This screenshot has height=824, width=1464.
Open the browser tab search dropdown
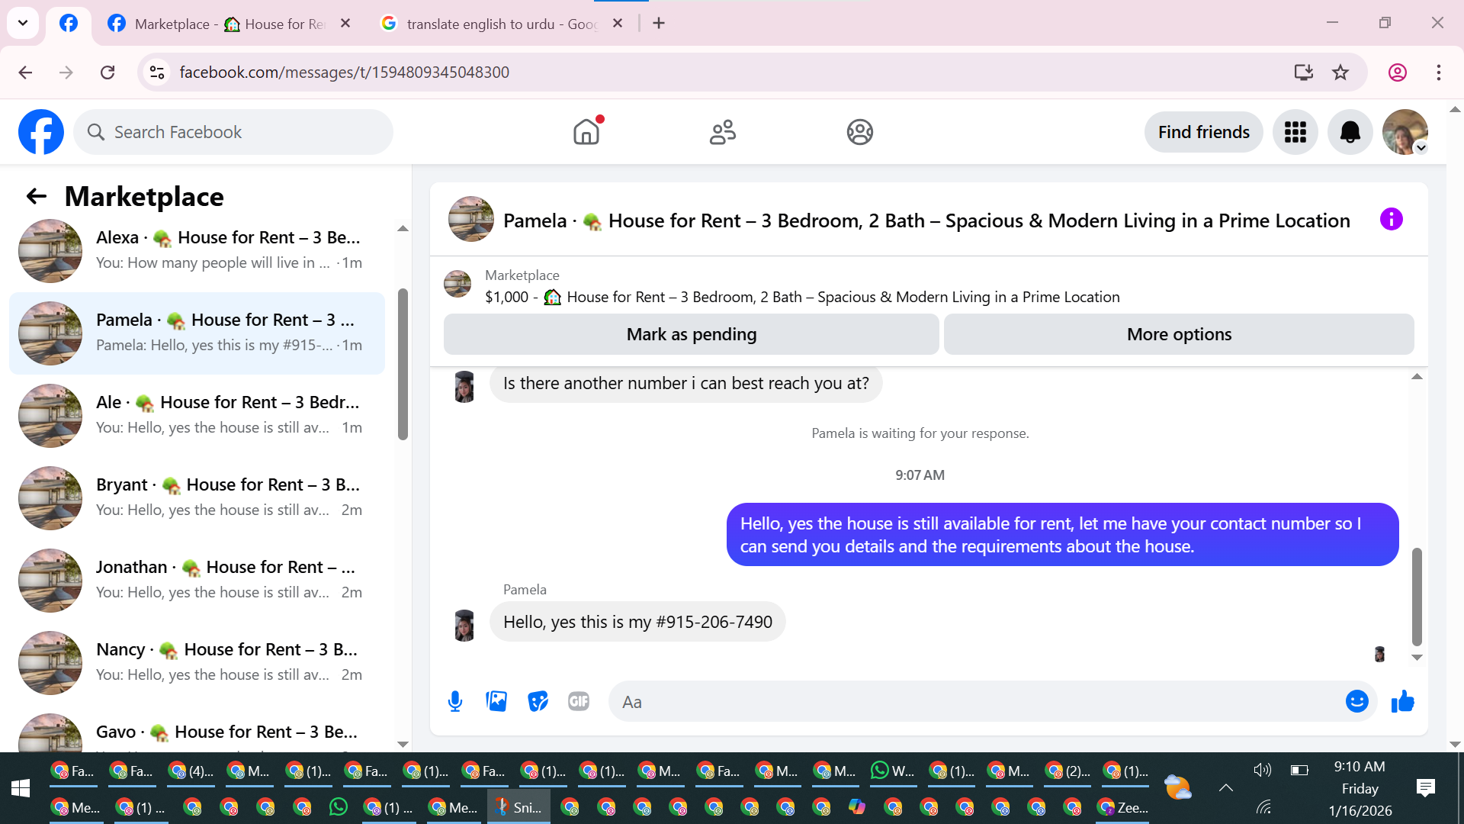(x=23, y=23)
